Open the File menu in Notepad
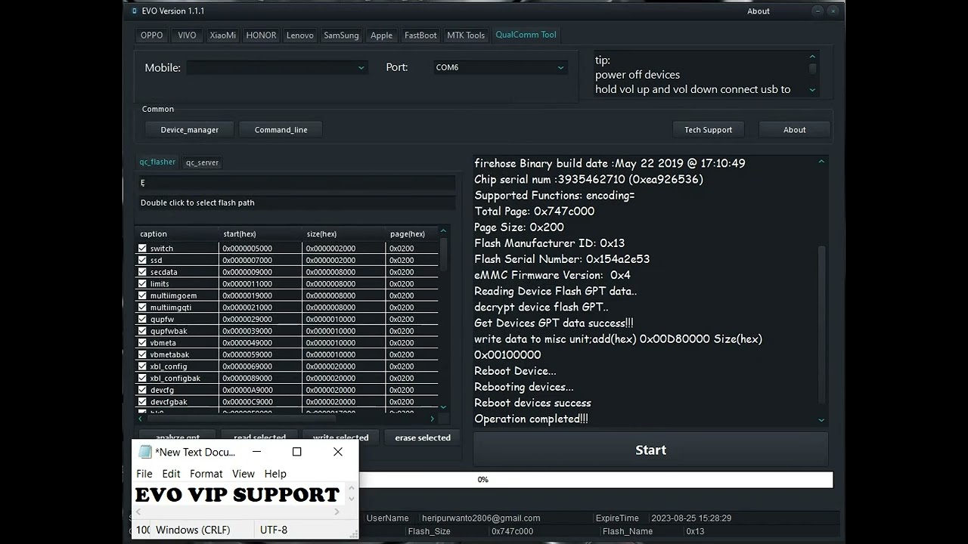968x544 pixels. (144, 474)
